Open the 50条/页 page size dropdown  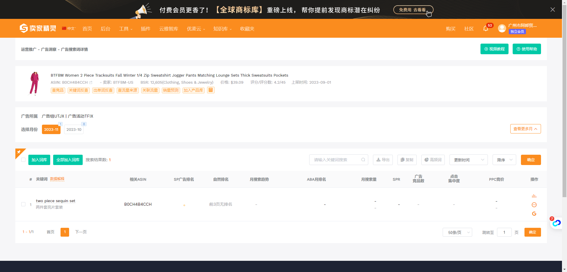point(457,232)
